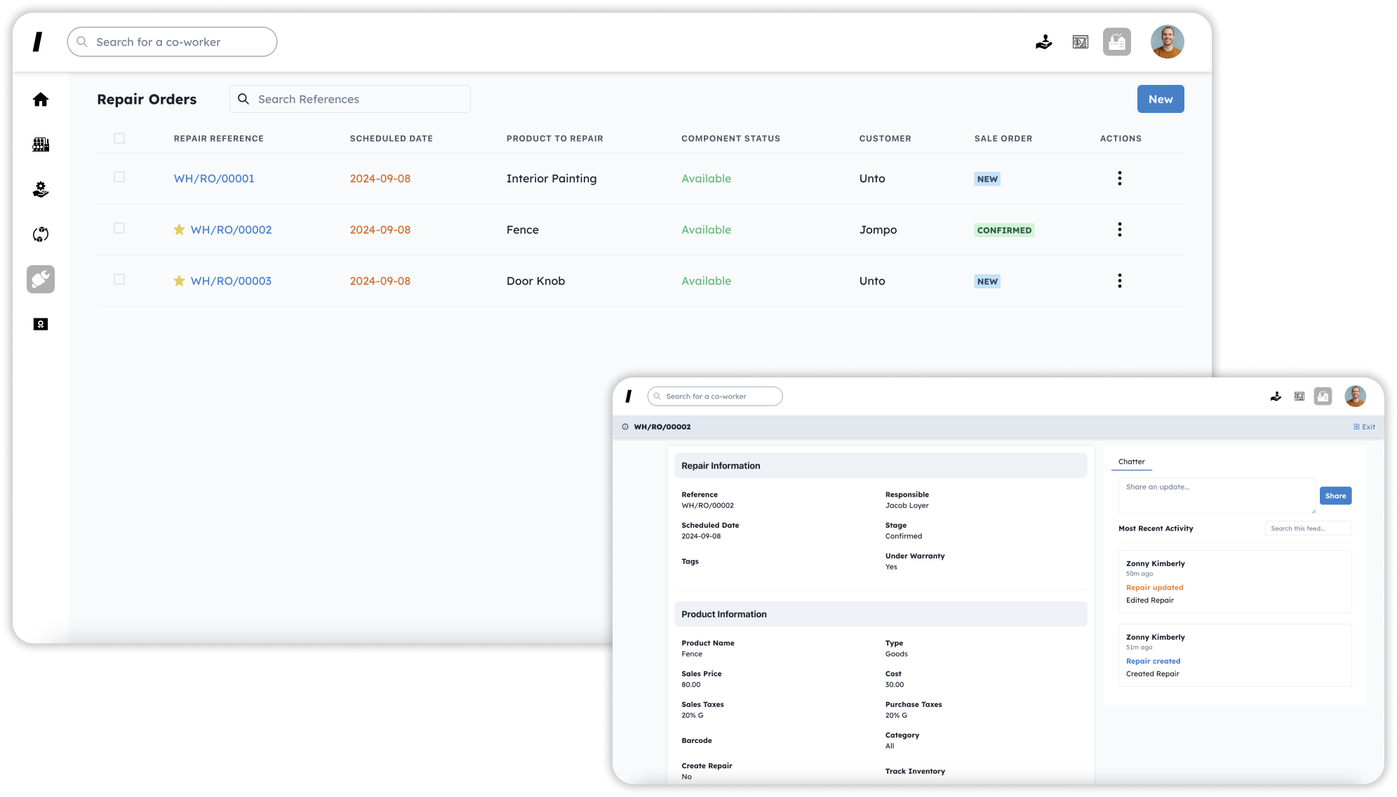Check the select-all header checkbox

[119, 138]
